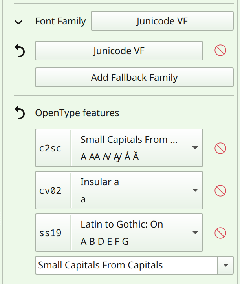Open the Latin to Gothic: On dropdown arrow
Screen dimensions: 240x284
pyautogui.click(x=195, y=233)
